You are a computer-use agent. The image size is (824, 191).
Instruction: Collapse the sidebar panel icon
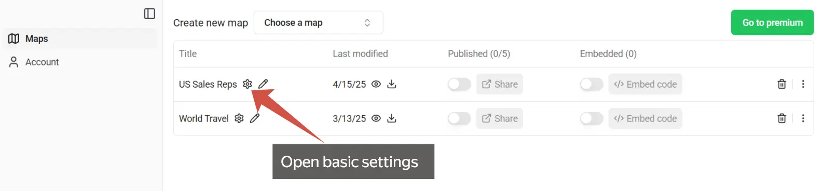(149, 13)
